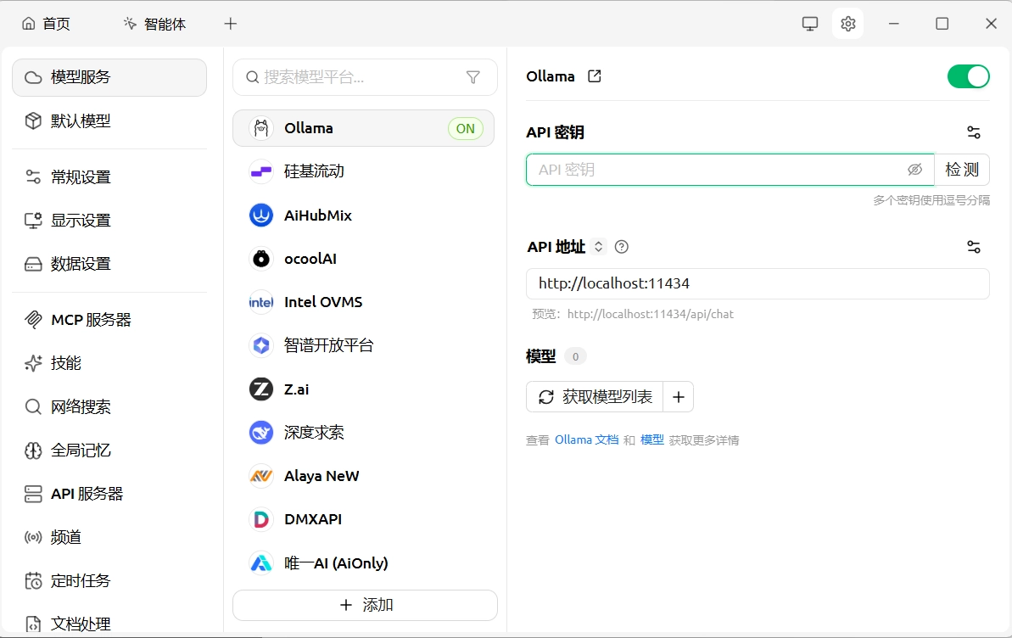Open 常规设置 in sidebar

109,177
